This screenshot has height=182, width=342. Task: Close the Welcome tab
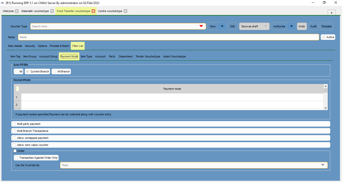point(17,11)
